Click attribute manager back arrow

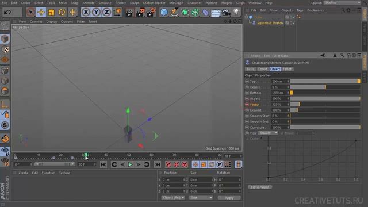tap(323, 55)
